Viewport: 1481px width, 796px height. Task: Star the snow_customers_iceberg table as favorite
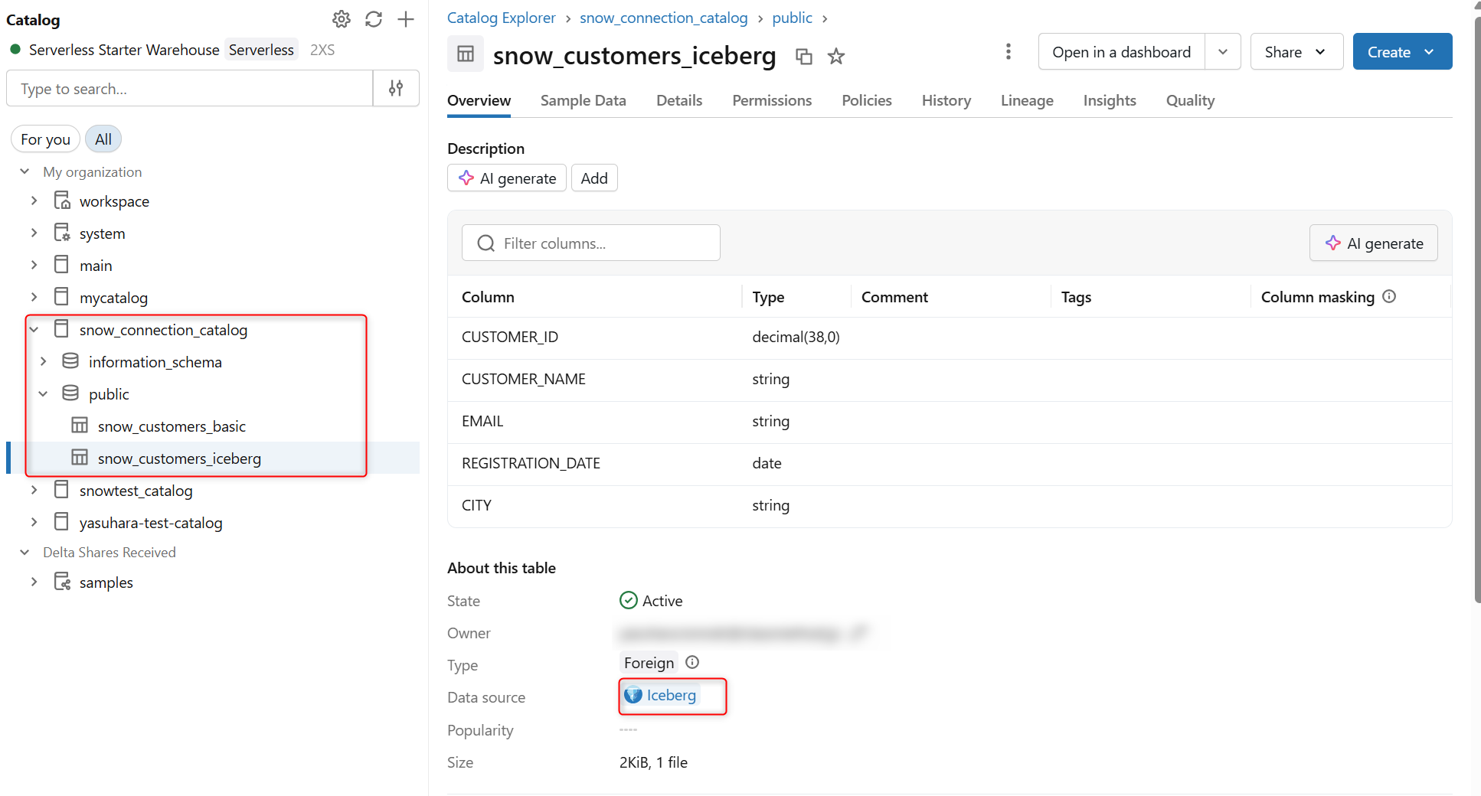(836, 57)
